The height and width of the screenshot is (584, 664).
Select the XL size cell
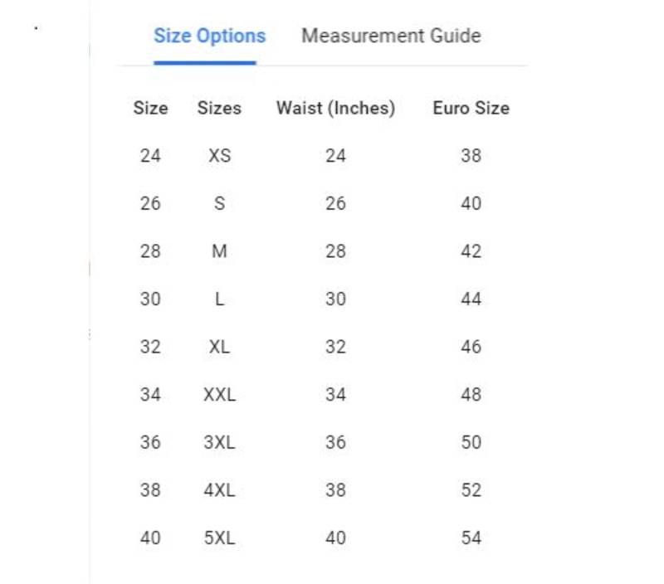219,347
